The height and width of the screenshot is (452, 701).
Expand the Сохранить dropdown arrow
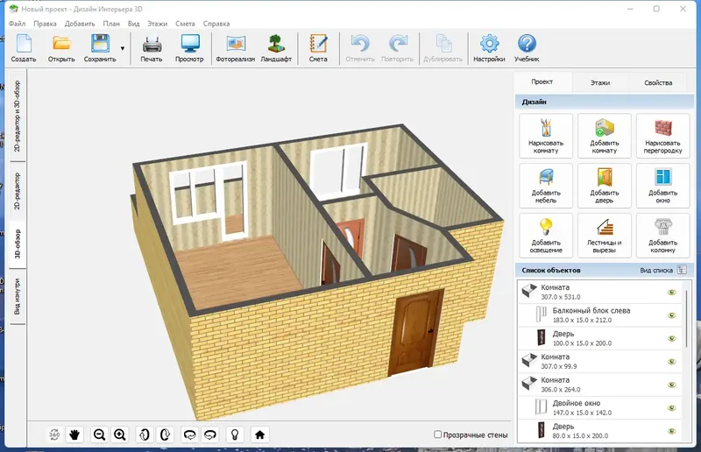(123, 48)
